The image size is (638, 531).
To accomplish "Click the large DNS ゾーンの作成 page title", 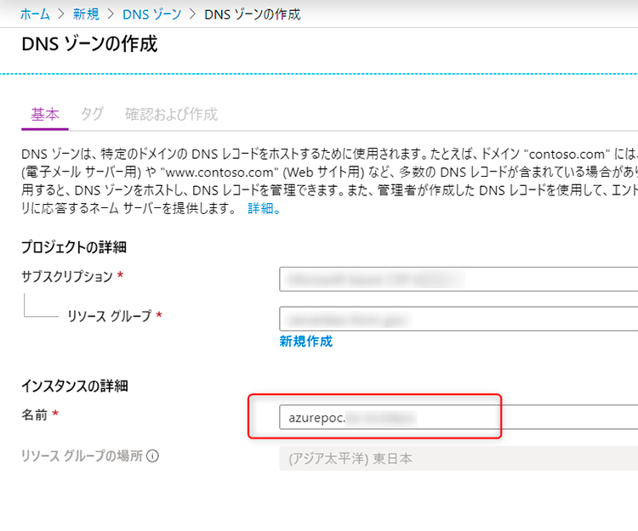I will [88, 44].
